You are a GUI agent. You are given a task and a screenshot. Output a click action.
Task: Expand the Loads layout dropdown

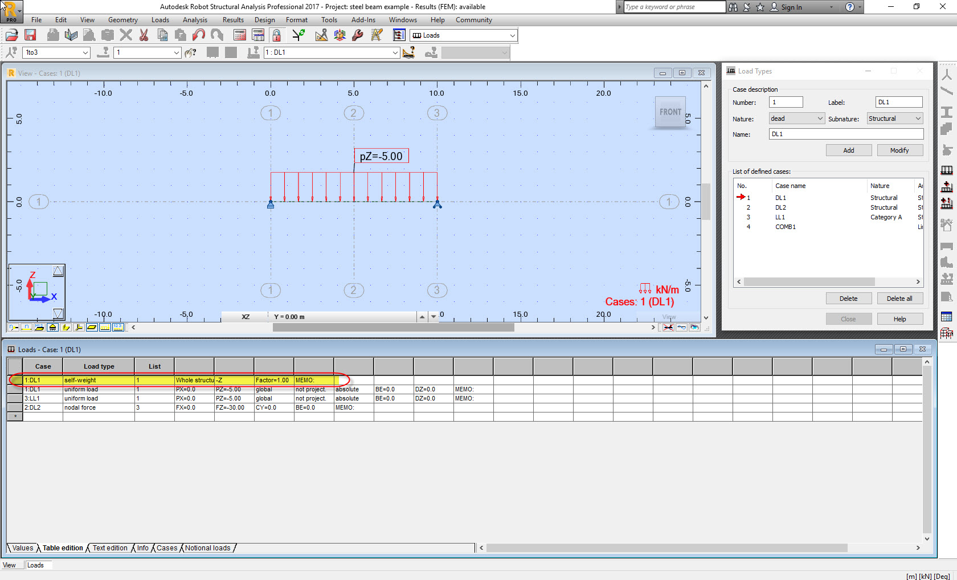512,35
